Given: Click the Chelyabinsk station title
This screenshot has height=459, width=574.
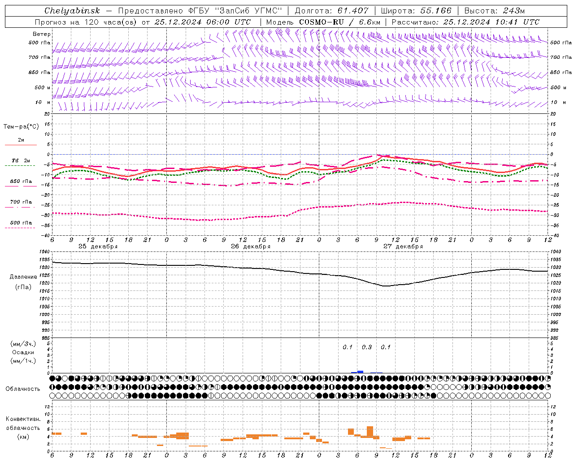Looking at the screenshot, I should pos(72,11).
